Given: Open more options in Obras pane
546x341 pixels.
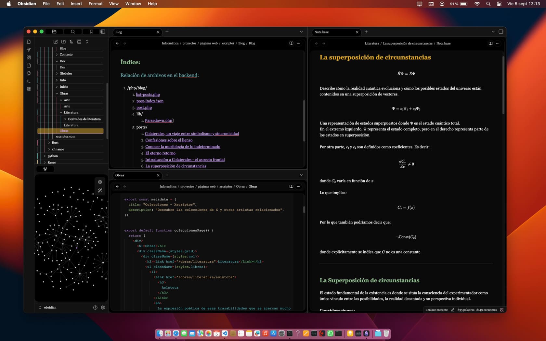Looking at the screenshot, I should click(x=298, y=186).
